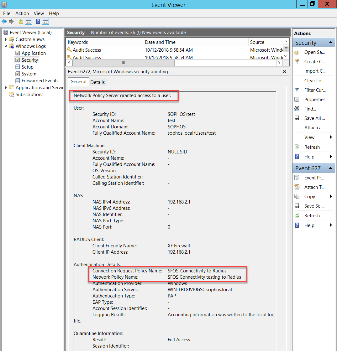The image size is (337, 351).
Task: Click the XF Firewall client name value
Action: point(179,246)
